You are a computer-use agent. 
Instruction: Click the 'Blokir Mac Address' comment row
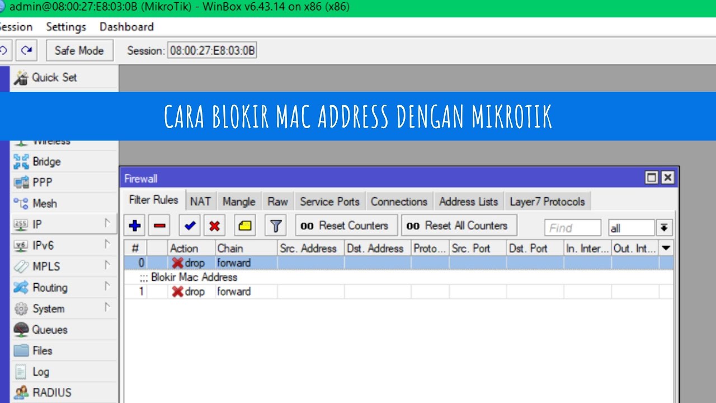398,278
